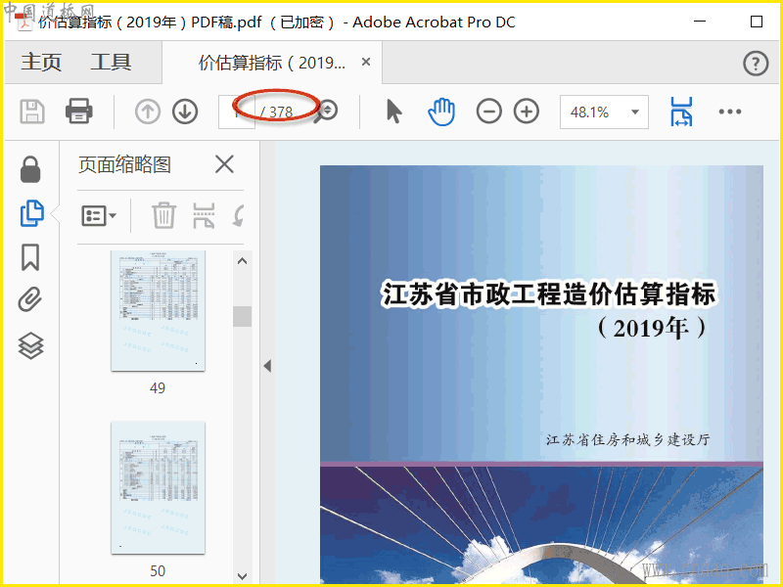This screenshot has height=587, width=783.
Task: Click the delete pages trash icon
Action: [163, 215]
